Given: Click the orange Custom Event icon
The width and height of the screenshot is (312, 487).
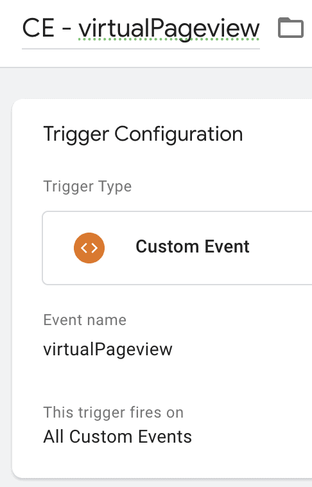Looking at the screenshot, I should 89,248.
